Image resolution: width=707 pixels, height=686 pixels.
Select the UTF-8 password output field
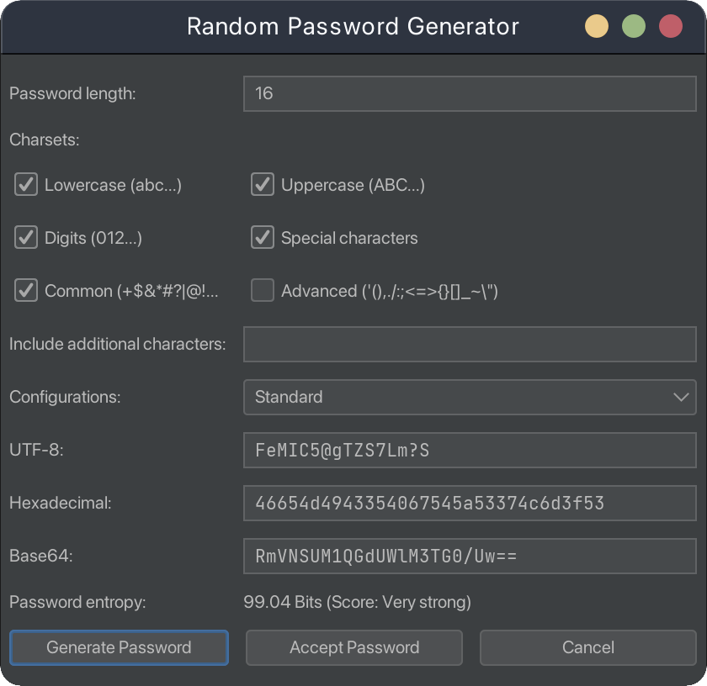pyautogui.click(x=470, y=450)
